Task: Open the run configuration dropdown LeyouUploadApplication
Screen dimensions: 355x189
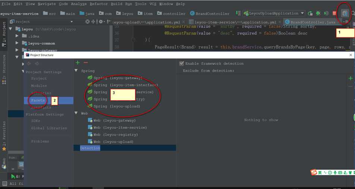Action: (x=274, y=13)
